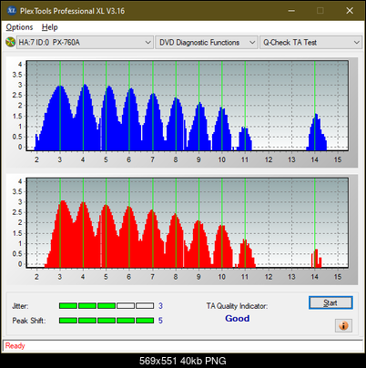Screen dimensions: 366x368
Task: Click the blue histogram peak at 14T
Action: click(x=316, y=132)
